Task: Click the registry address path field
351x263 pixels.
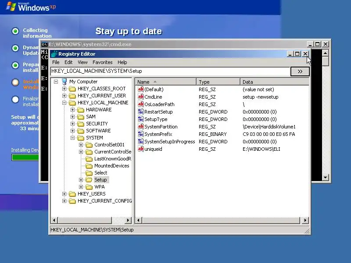Action: [x=170, y=71]
